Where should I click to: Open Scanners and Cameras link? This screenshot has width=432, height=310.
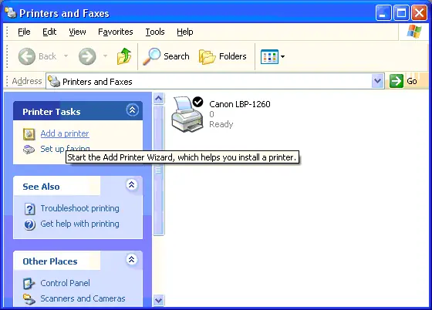83,298
